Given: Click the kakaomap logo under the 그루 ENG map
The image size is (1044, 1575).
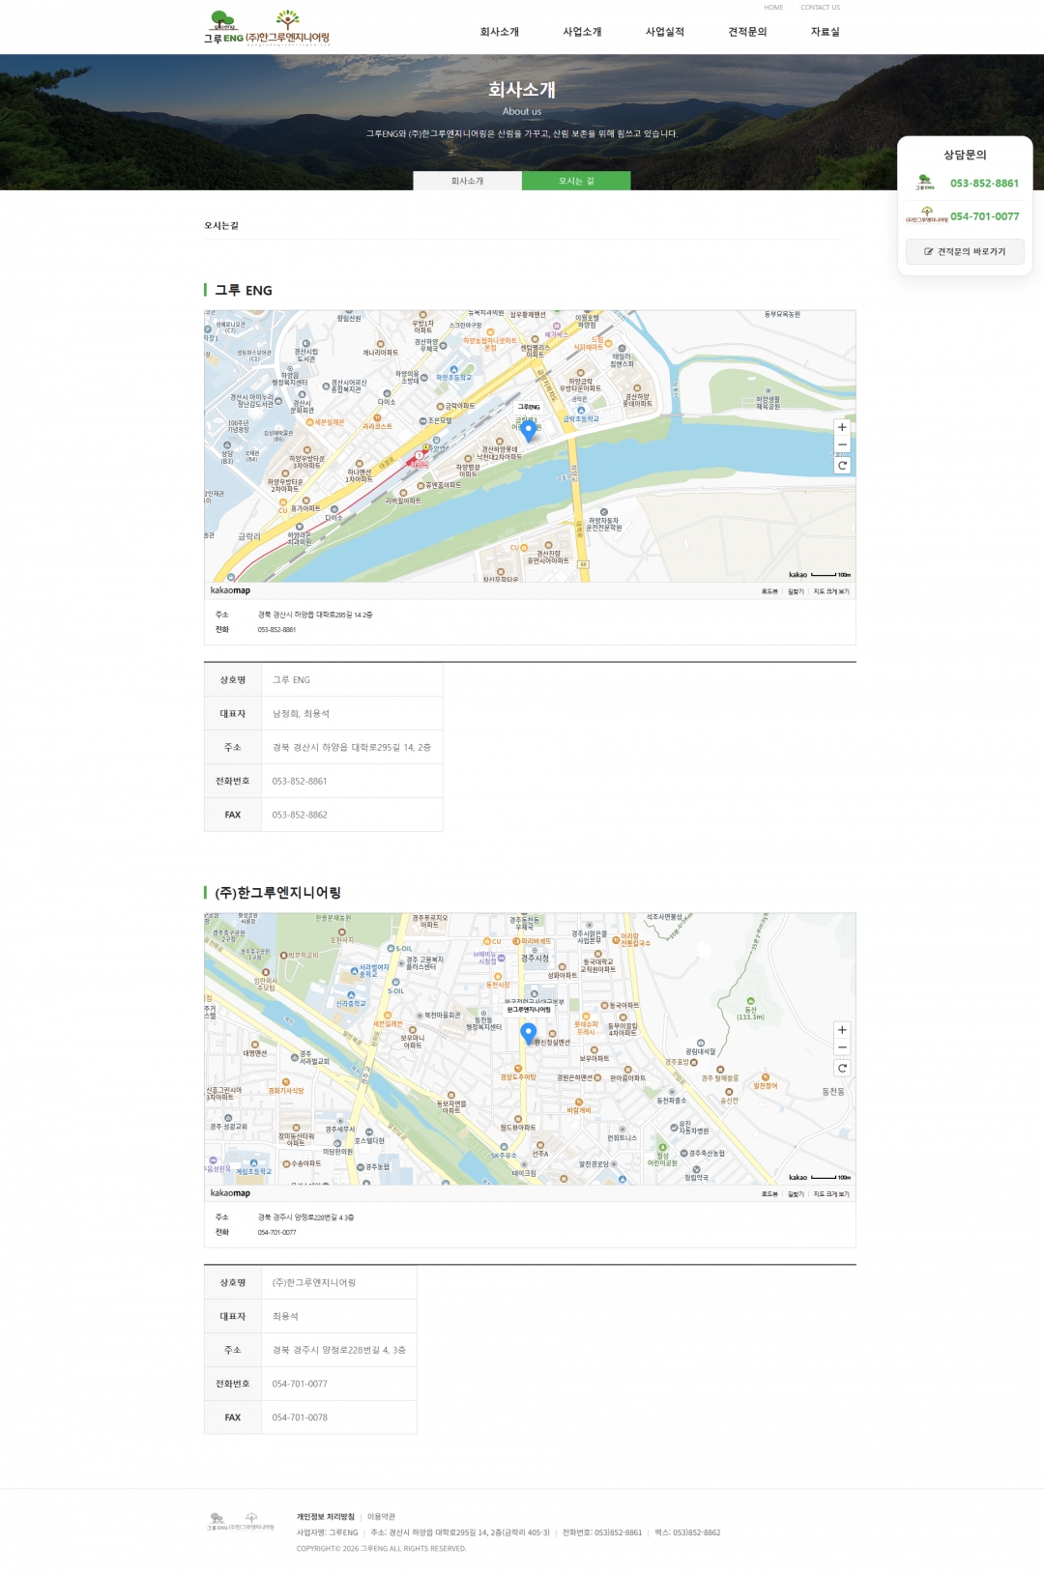Looking at the screenshot, I should (x=230, y=590).
